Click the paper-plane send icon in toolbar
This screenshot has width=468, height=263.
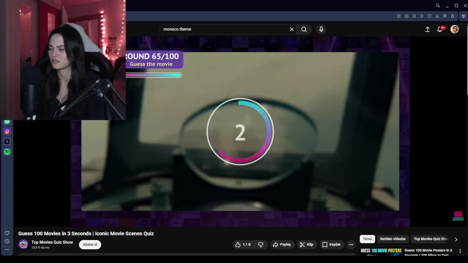coord(422,16)
